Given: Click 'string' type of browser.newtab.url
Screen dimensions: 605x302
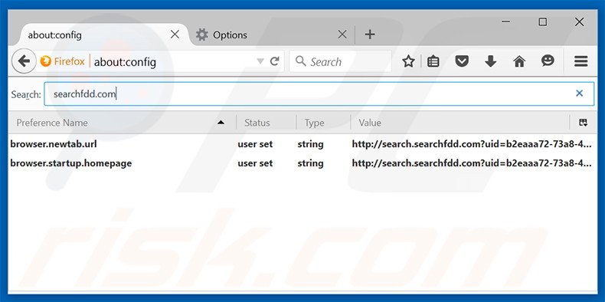Looking at the screenshot, I should pyautogui.click(x=310, y=144).
